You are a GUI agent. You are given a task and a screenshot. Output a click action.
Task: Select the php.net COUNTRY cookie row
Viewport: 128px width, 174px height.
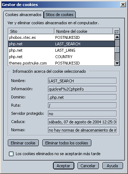coord(62,57)
